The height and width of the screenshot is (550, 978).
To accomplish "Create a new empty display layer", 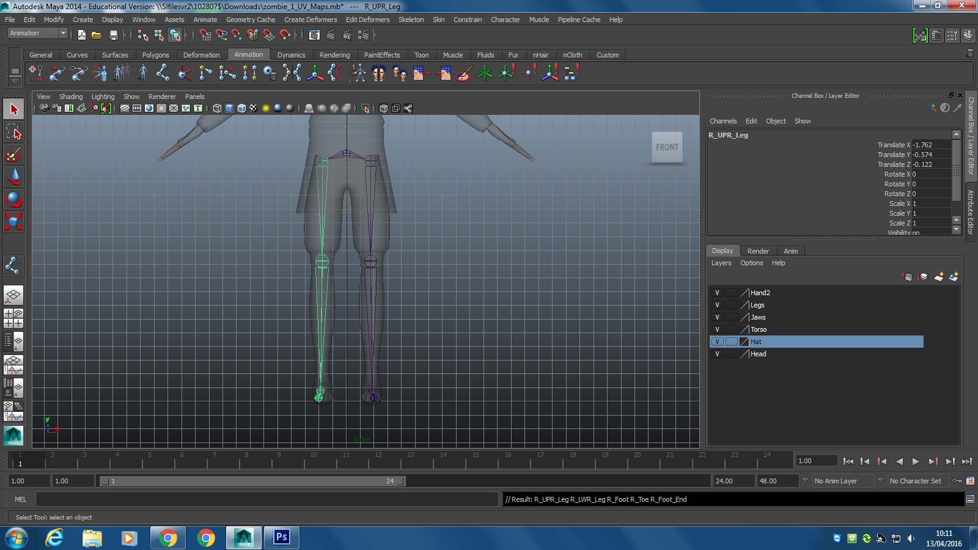I will [938, 277].
